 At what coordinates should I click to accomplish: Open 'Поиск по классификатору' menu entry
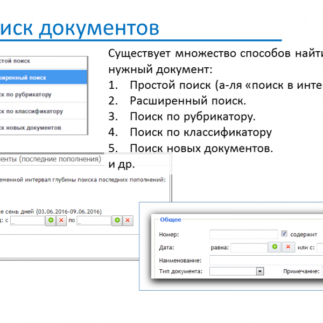(43, 111)
